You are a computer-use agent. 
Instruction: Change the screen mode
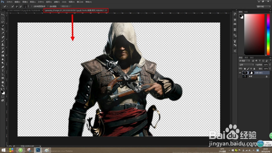3,100
